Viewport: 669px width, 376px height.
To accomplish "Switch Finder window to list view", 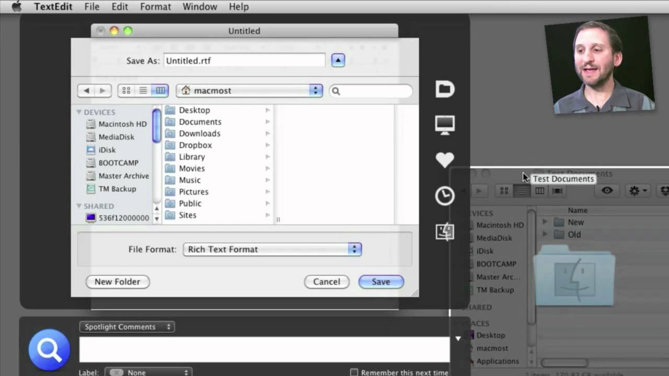I will (522, 191).
